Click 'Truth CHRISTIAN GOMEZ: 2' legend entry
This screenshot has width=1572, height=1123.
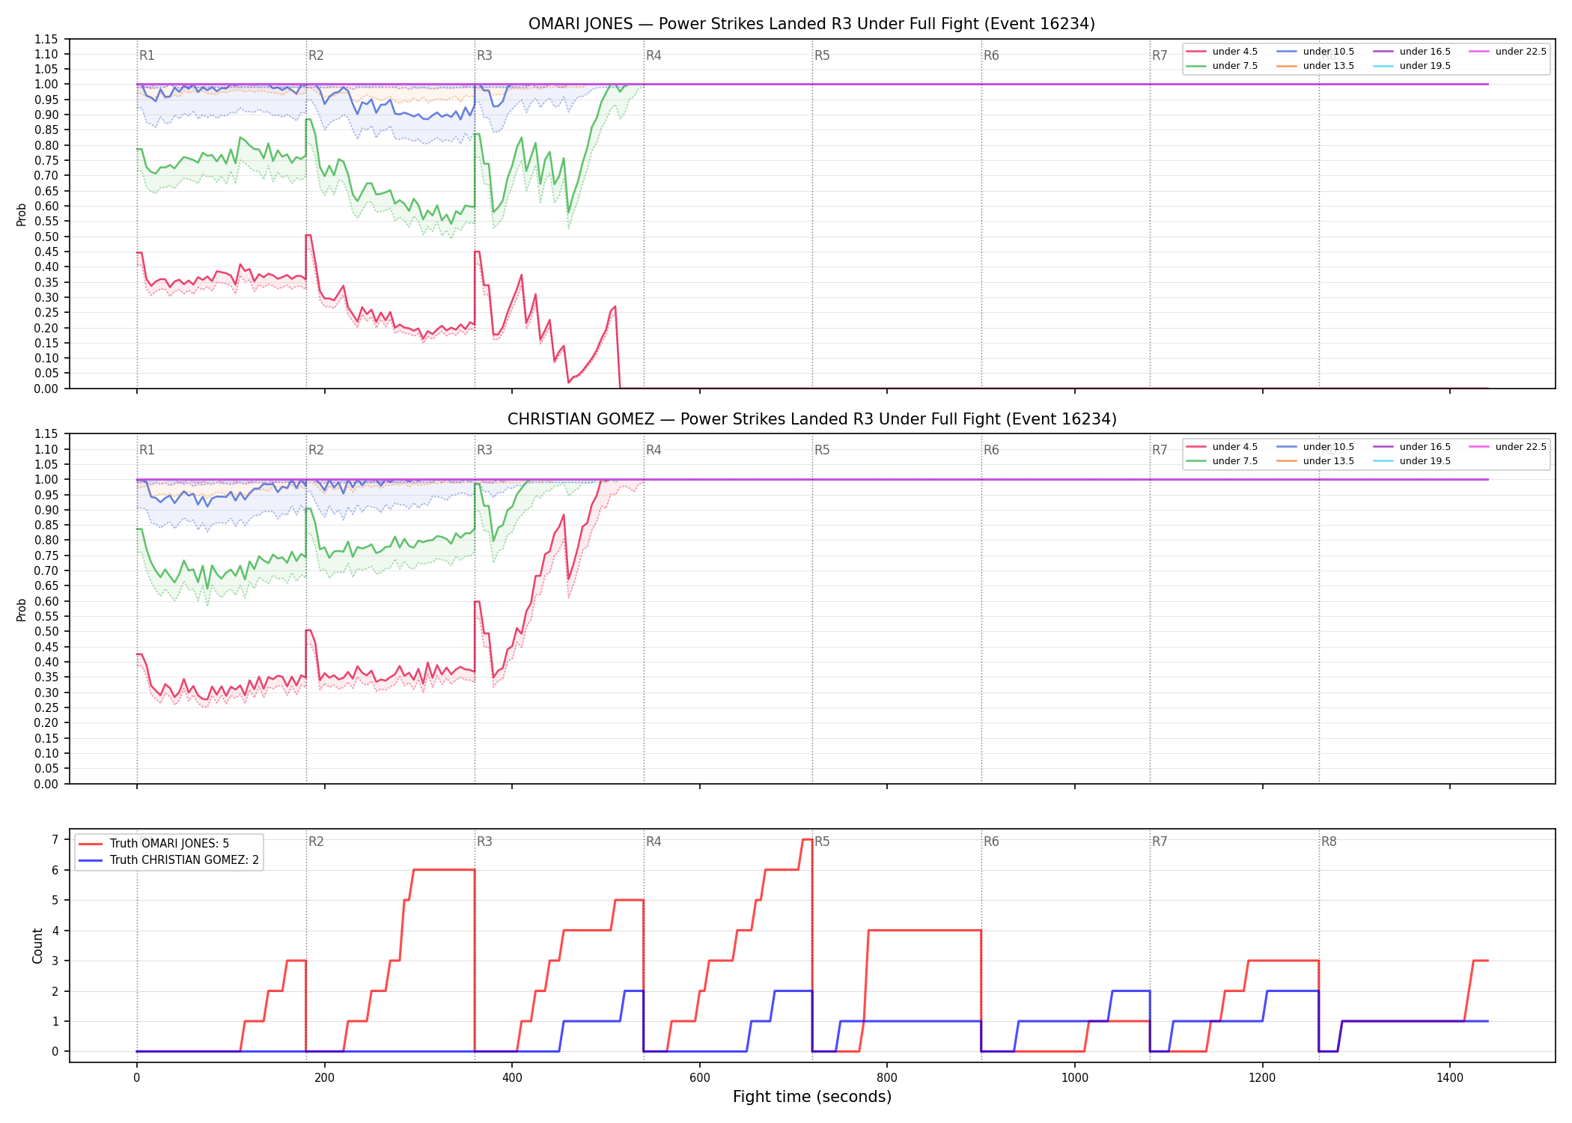click(x=169, y=860)
